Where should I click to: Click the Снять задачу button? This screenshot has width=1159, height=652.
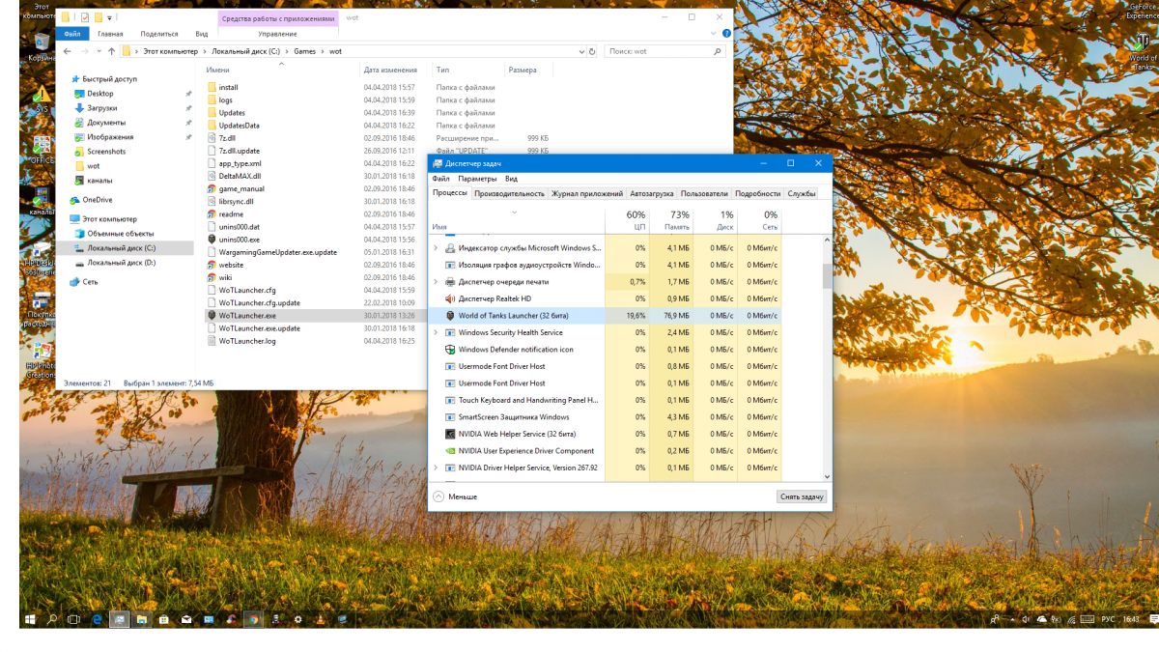(801, 496)
